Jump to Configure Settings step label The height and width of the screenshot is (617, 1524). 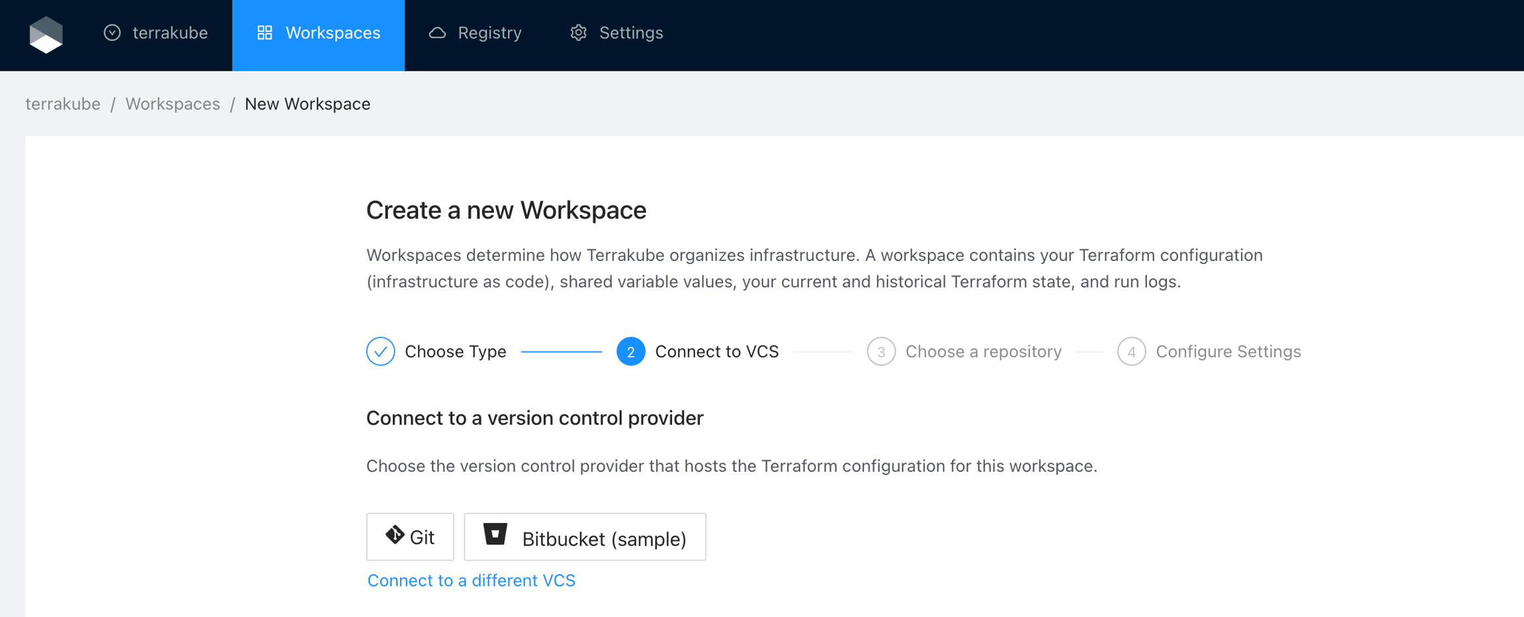click(1228, 351)
